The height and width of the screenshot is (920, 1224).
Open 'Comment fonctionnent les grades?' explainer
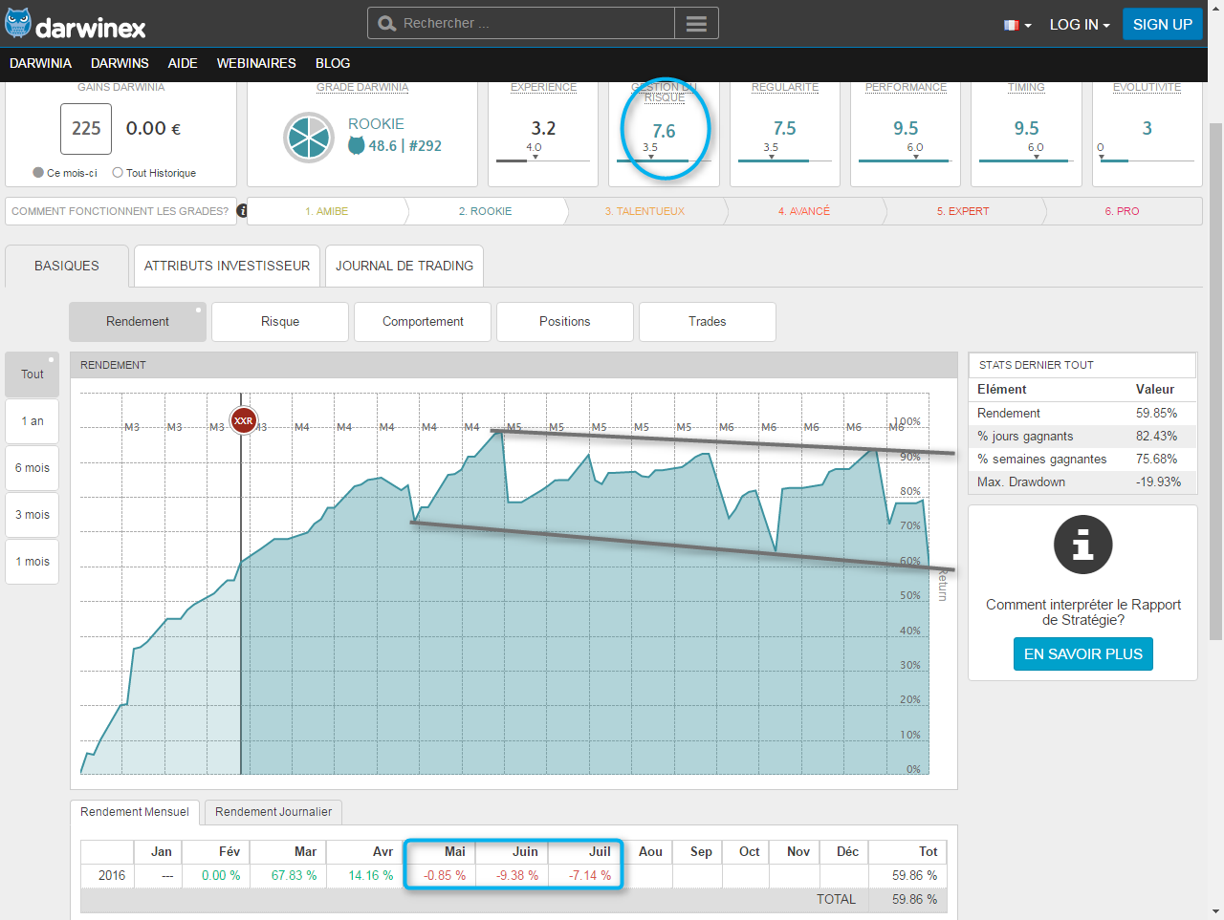tap(120, 211)
